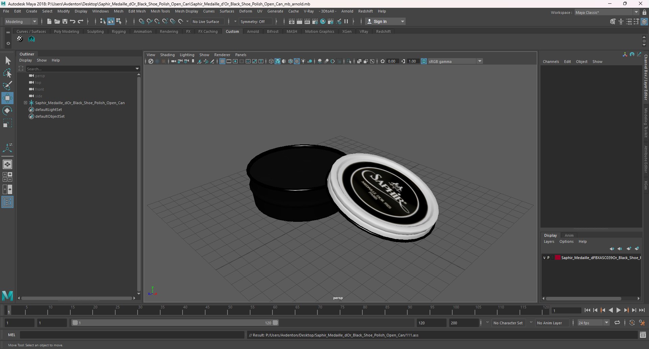Image resolution: width=649 pixels, height=349 pixels.
Task: Select the arrow Select tool in the toolbox
Action: [x=7, y=61]
